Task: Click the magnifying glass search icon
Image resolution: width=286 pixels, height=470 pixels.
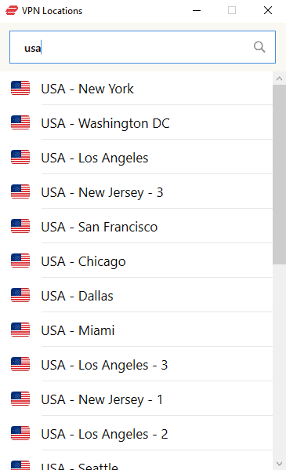Action: tap(259, 47)
